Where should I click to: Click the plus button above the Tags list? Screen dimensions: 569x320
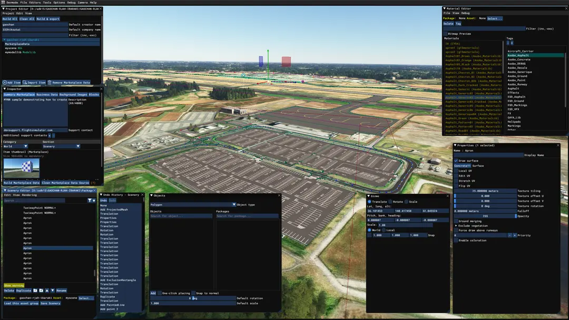pos(512,43)
